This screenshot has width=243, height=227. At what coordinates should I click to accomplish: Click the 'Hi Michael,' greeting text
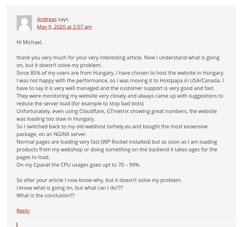29,42
